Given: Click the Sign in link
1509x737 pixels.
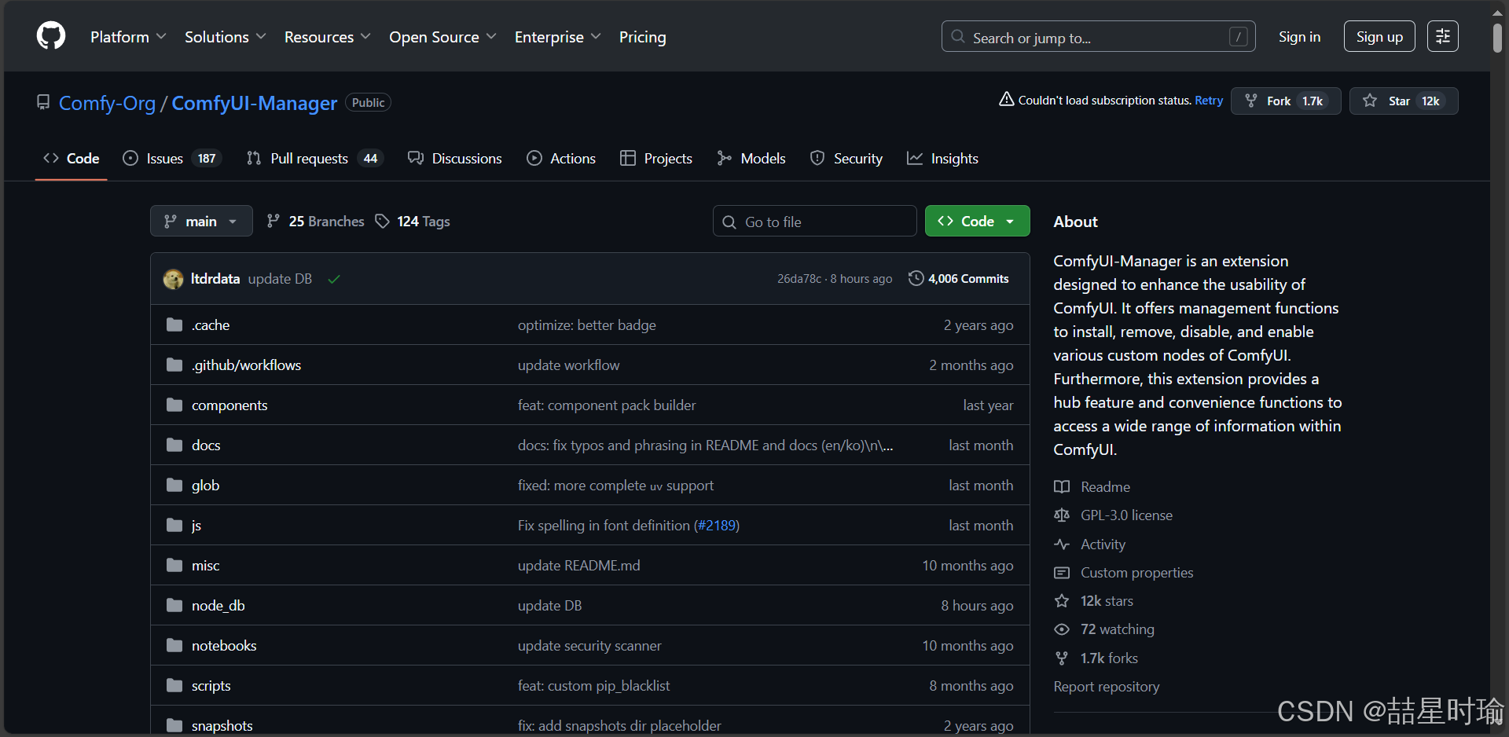Looking at the screenshot, I should 1299,37.
